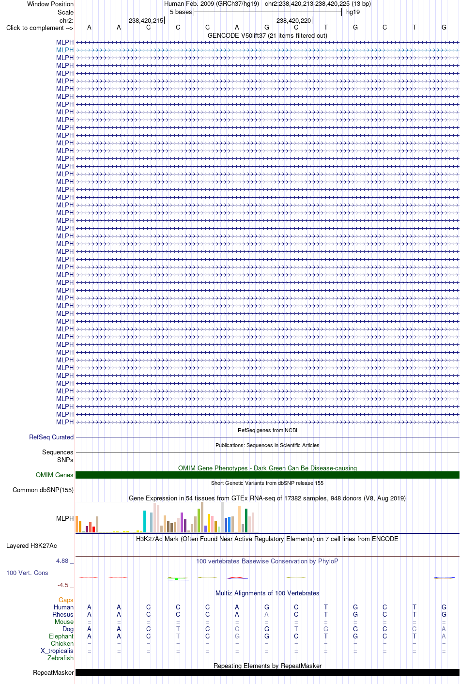Open the RefSeq Curated track label
This screenshot has height=684, width=460.
point(51,437)
